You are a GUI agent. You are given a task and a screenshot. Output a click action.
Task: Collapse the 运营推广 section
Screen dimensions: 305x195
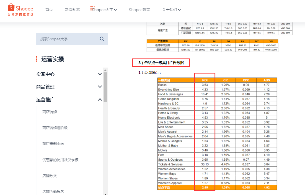(x=100, y=100)
